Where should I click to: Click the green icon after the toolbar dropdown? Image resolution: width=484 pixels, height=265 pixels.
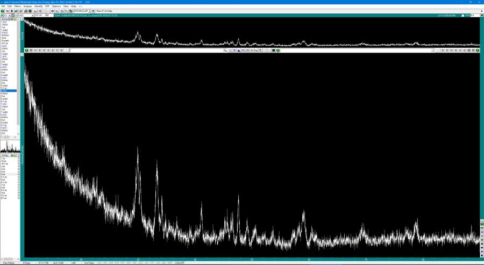[x=94, y=11]
